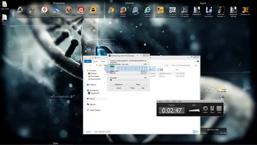Select the WinRAR archive file row
Image resolution: width=257 pixels, height=145 pixels.
(x=168, y=73)
